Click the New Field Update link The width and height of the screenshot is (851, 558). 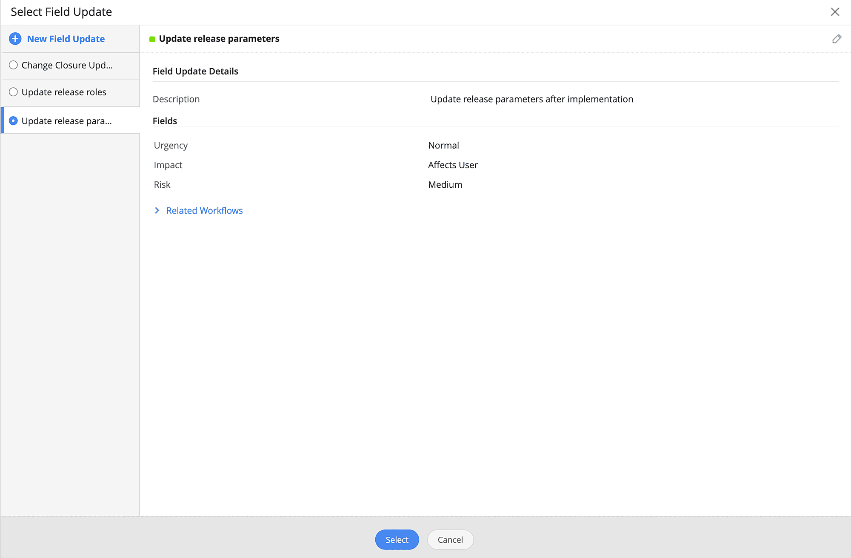click(66, 39)
